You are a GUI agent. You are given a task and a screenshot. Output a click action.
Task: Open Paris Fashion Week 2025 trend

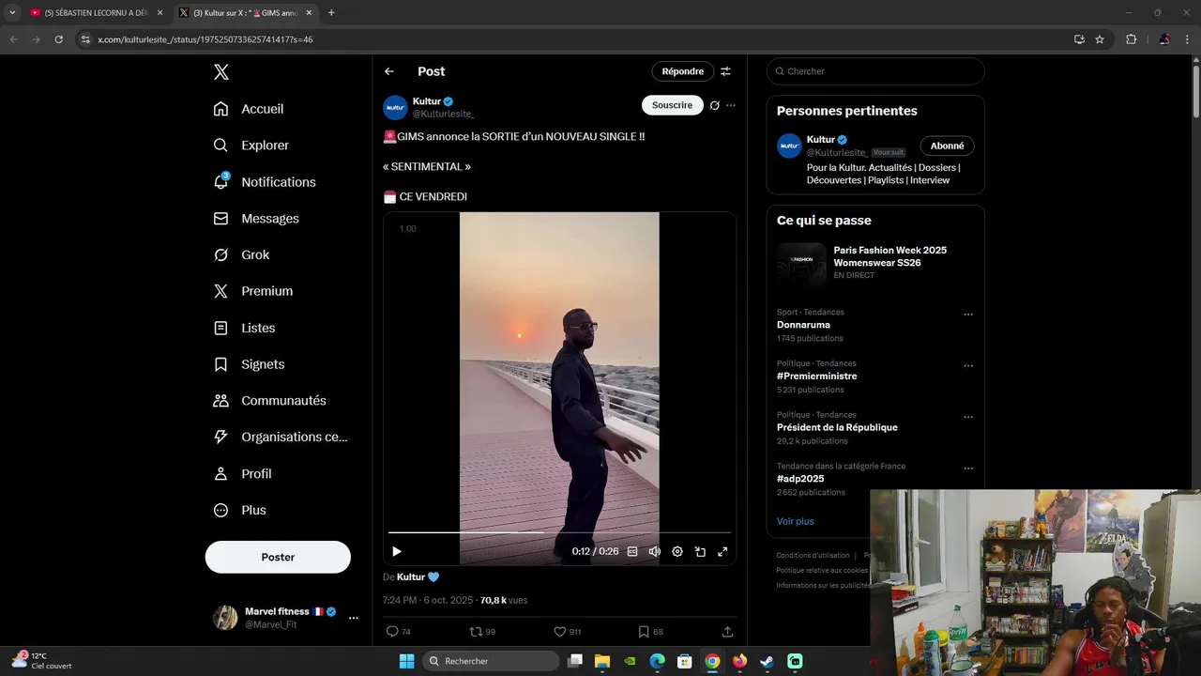[875, 263]
